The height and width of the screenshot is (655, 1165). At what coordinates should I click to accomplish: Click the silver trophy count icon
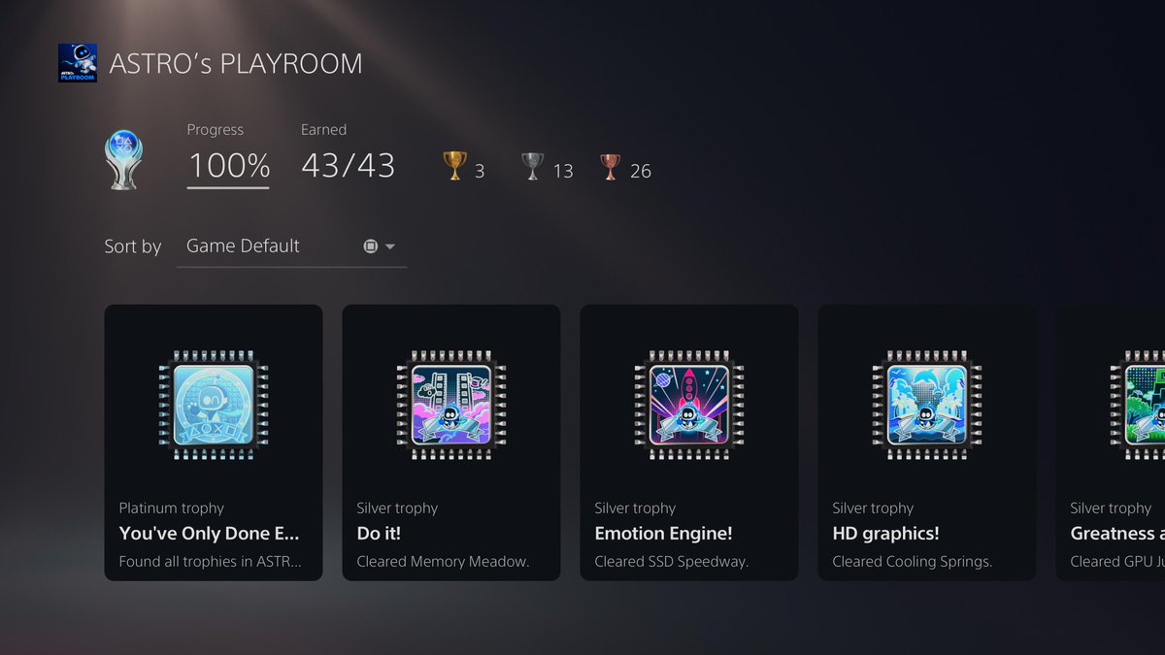point(532,167)
